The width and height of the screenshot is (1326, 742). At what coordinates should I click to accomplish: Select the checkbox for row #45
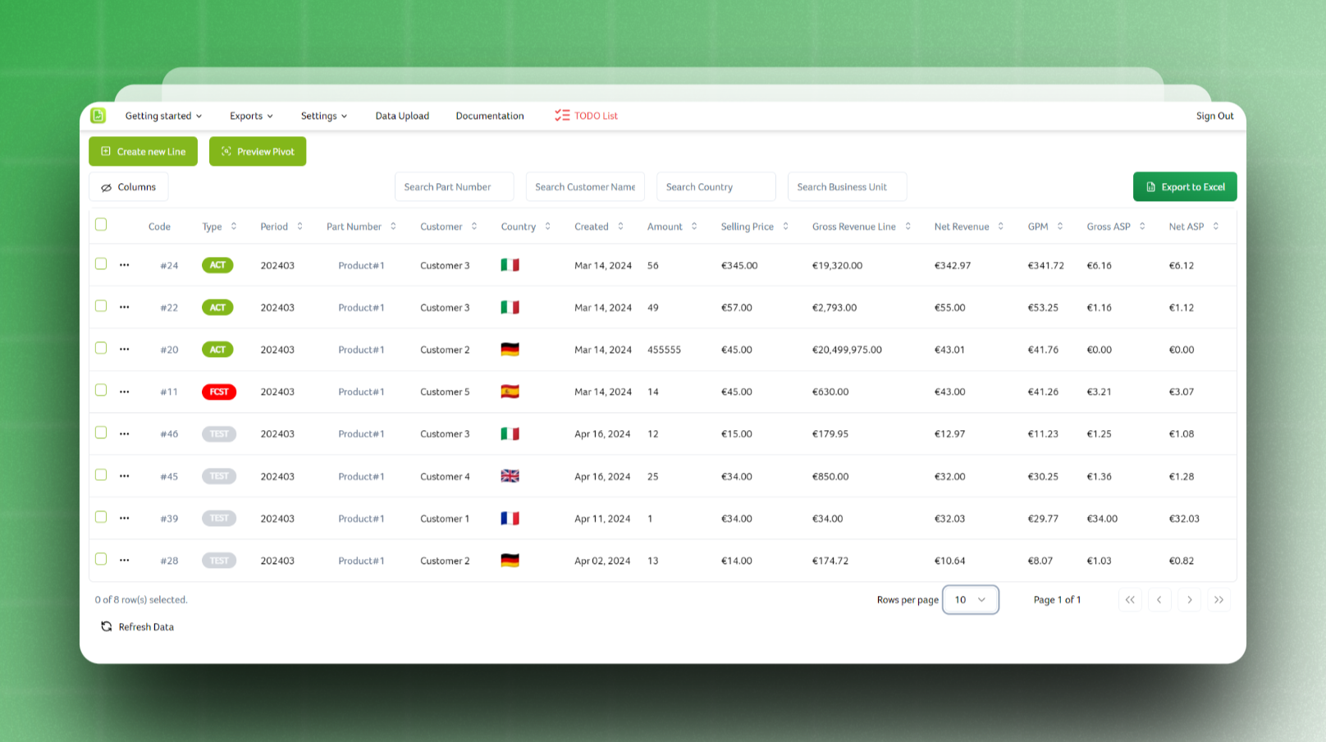pos(101,474)
